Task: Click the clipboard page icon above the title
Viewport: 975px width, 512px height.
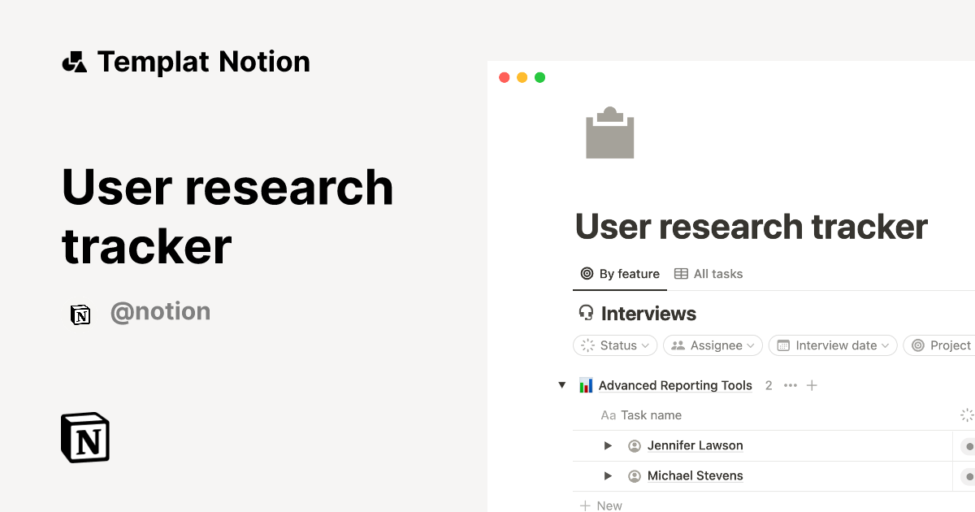Action: pos(609,132)
